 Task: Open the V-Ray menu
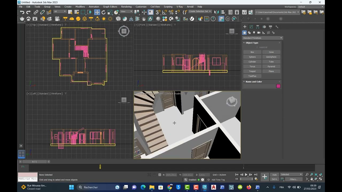[180, 7]
